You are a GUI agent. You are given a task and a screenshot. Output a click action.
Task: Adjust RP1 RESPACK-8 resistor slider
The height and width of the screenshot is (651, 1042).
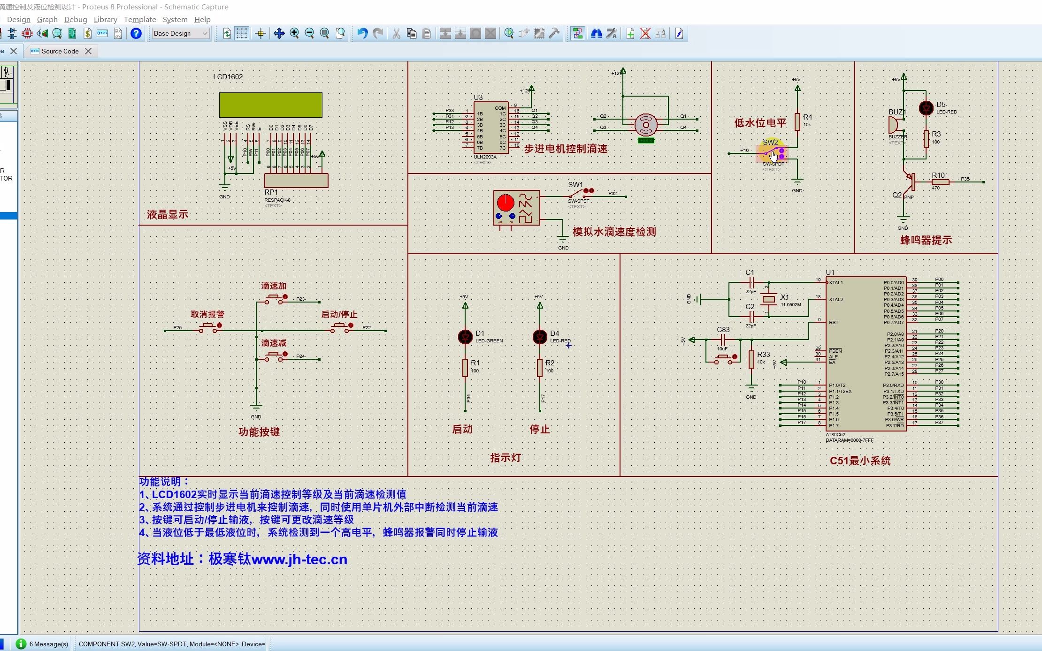292,183
